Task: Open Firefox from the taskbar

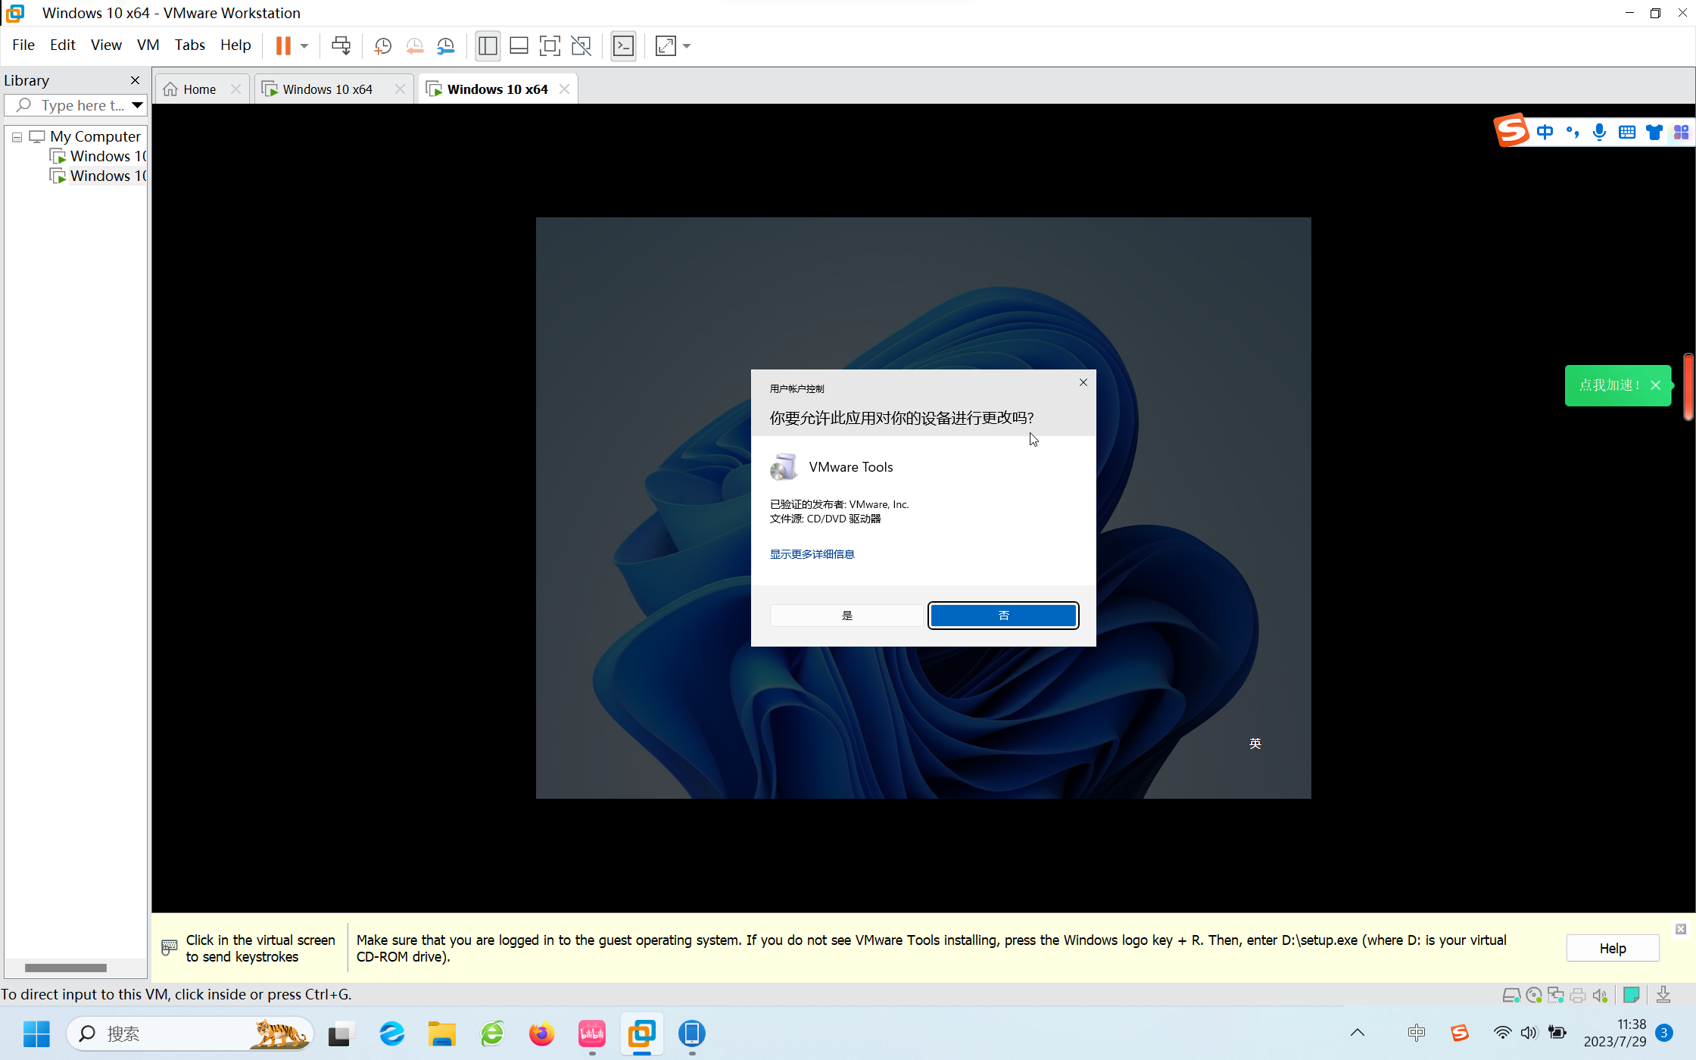Action: 541,1033
